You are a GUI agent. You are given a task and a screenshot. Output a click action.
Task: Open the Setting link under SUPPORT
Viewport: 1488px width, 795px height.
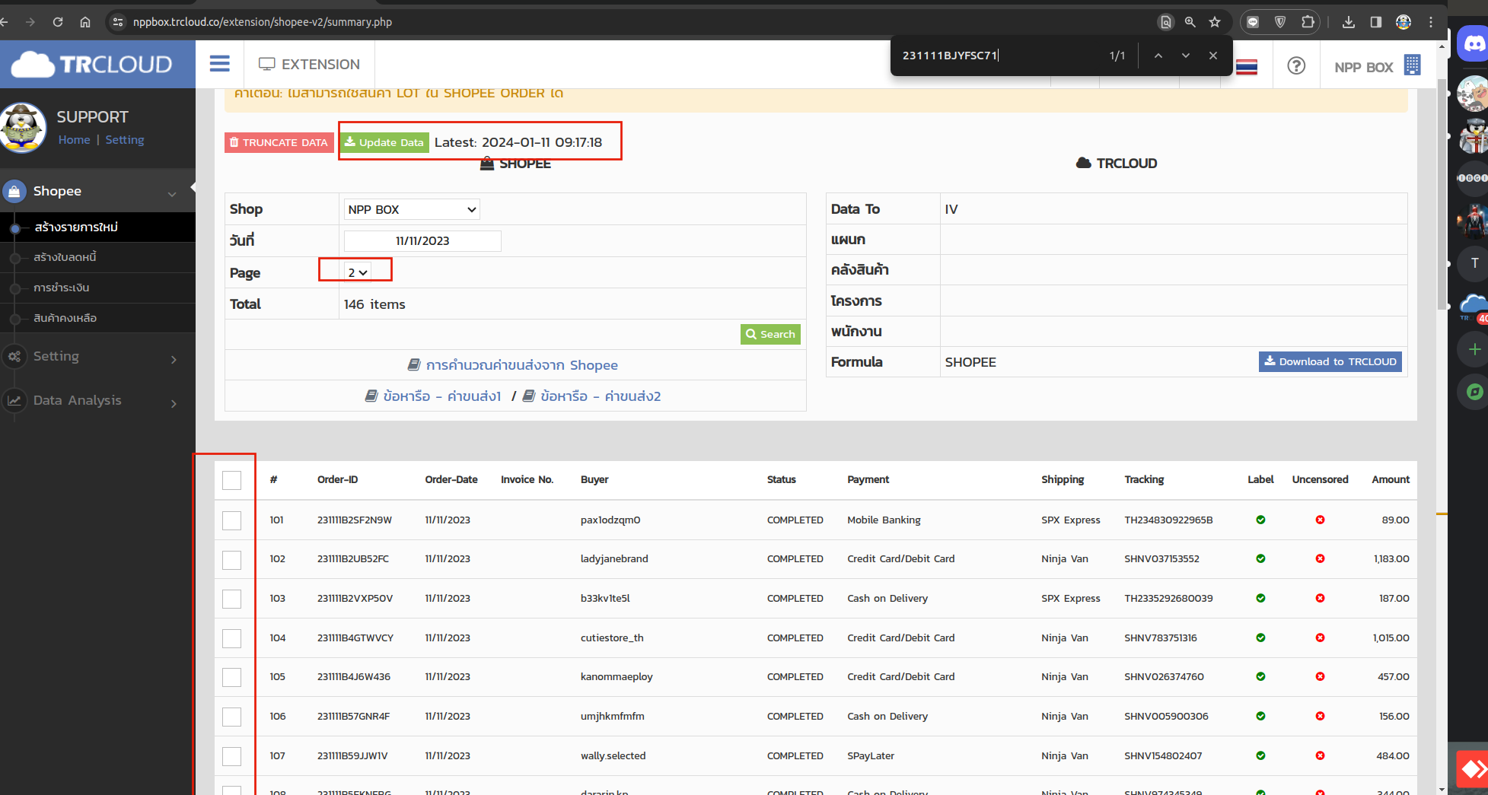coord(125,140)
